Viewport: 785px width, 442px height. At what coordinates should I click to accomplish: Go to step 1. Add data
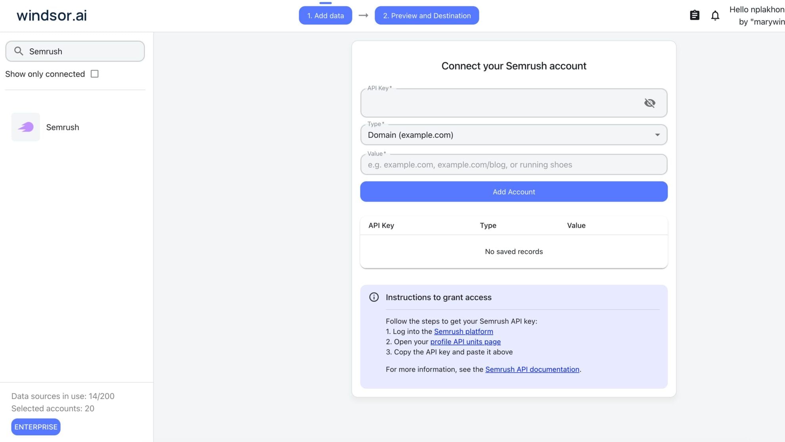(x=325, y=15)
